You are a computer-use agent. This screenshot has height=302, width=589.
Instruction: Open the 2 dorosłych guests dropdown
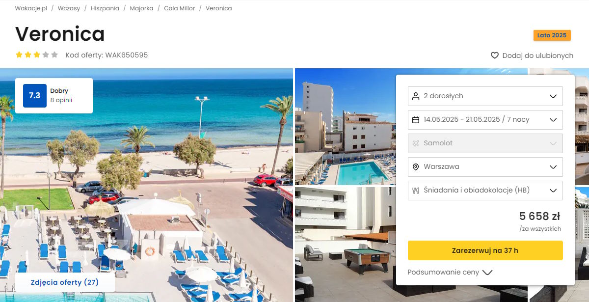pos(485,96)
